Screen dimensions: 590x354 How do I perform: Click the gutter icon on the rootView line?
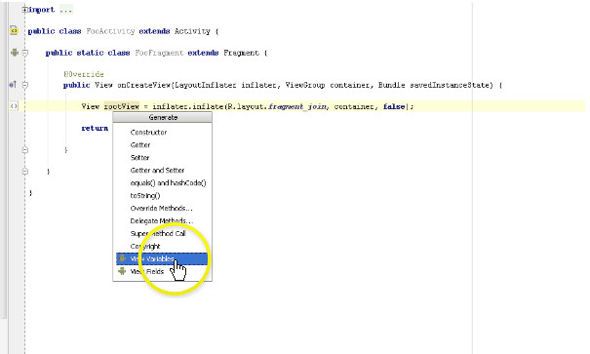[14, 106]
